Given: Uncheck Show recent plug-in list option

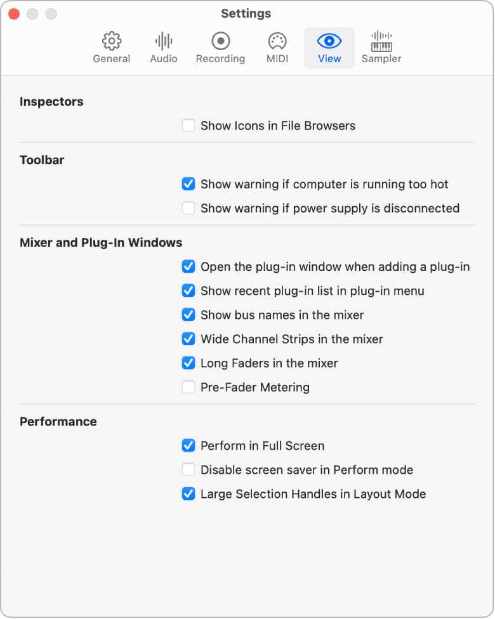Looking at the screenshot, I should pos(188,290).
